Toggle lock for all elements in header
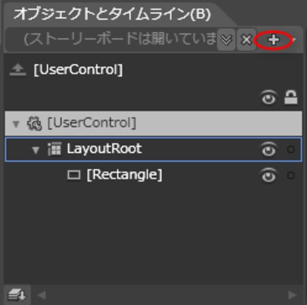Viewport: 307px width, 305px height. pyautogui.click(x=291, y=97)
